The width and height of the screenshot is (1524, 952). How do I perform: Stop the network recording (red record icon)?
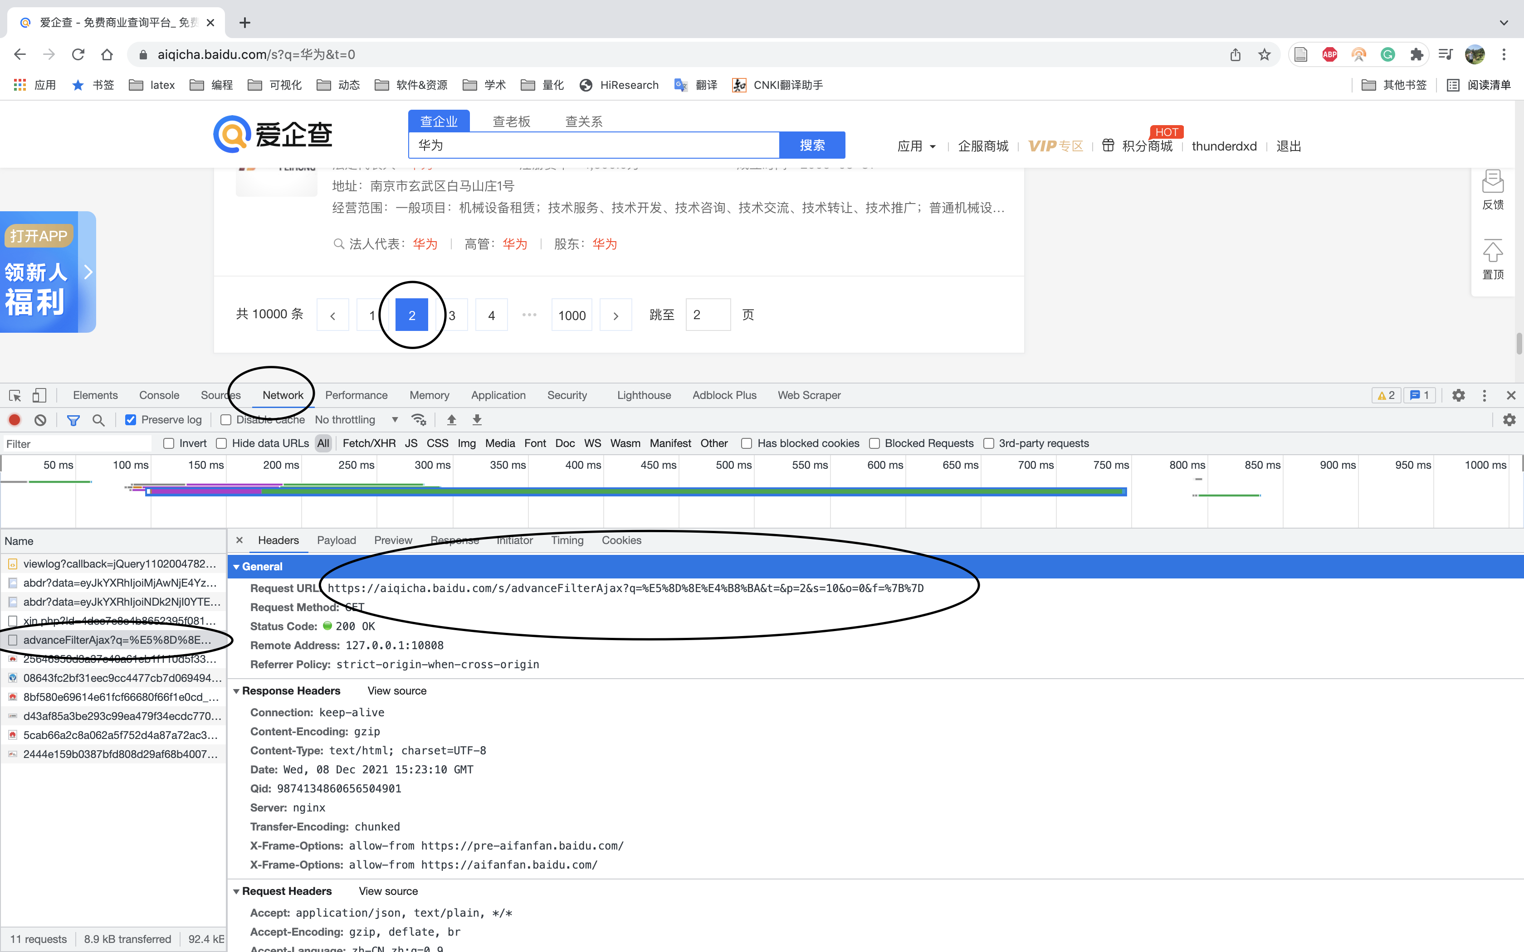click(x=15, y=419)
